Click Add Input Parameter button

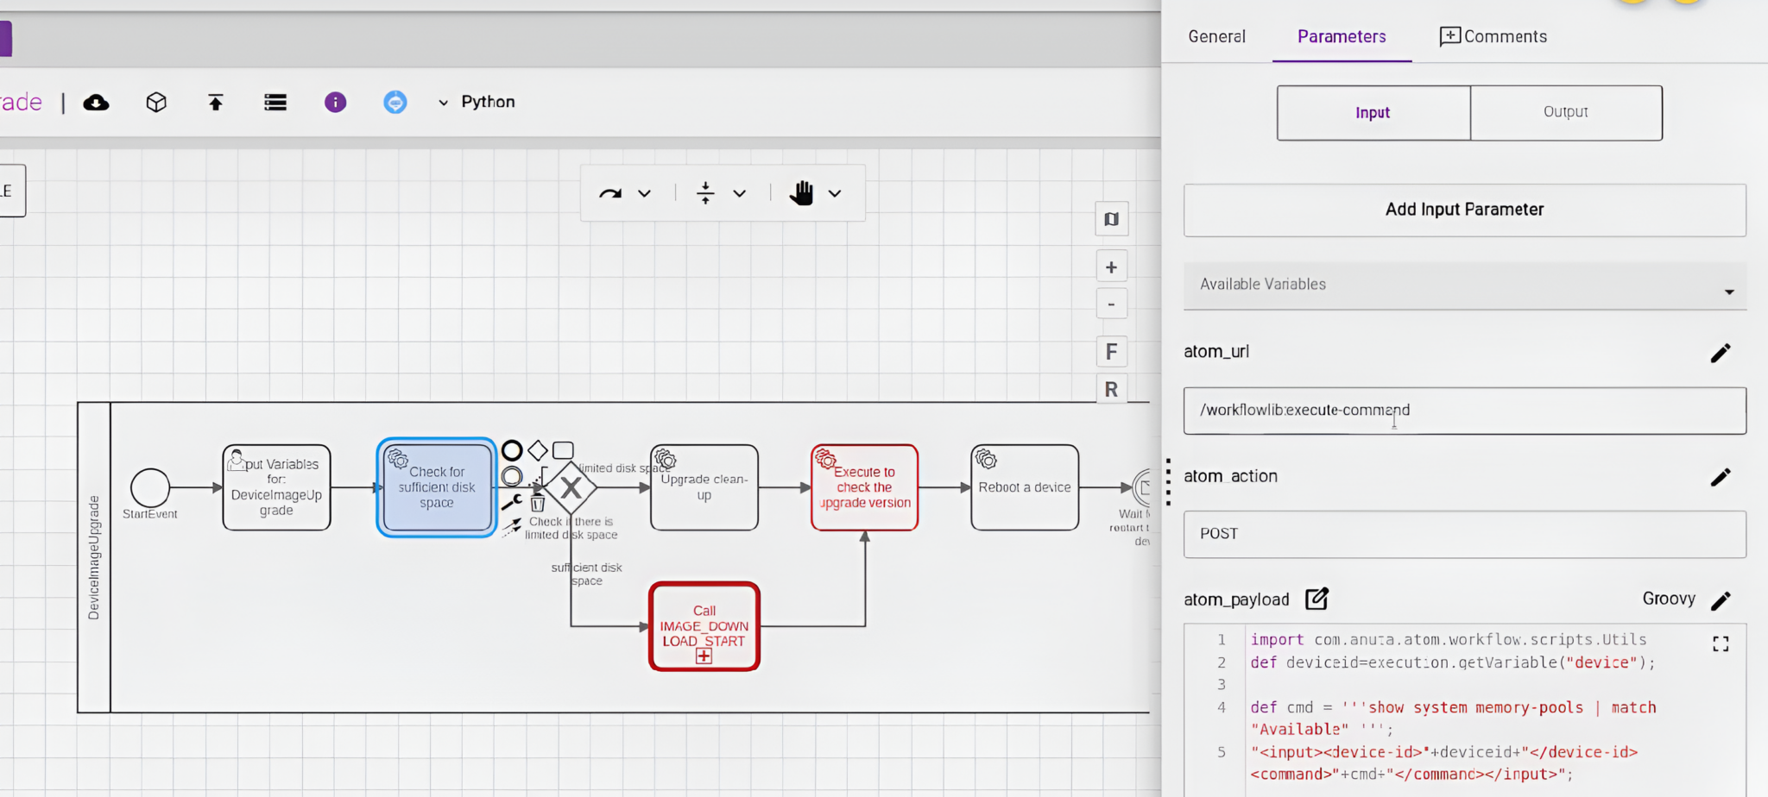[1465, 210]
